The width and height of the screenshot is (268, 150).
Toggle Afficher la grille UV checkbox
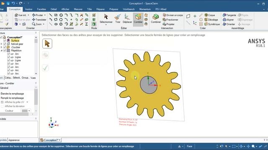pyautogui.click(x=2, y=102)
